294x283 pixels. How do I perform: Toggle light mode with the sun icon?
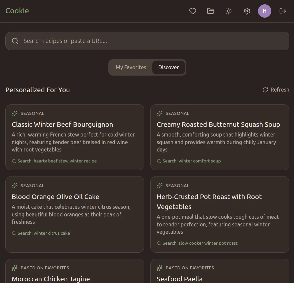(229, 11)
